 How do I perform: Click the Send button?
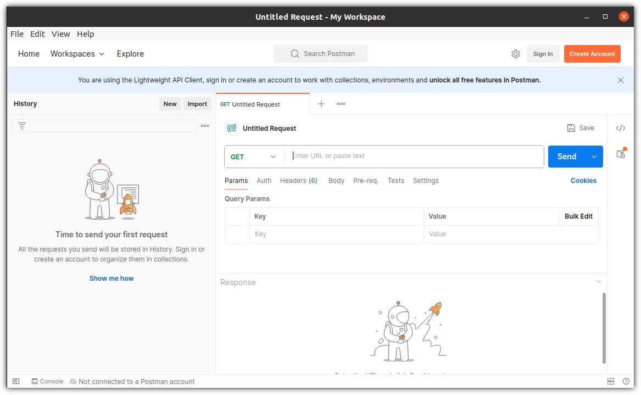[x=567, y=157]
